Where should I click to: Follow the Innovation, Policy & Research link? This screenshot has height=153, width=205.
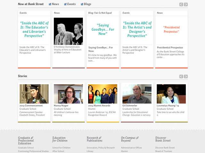pyautogui.click(x=101, y=148)
